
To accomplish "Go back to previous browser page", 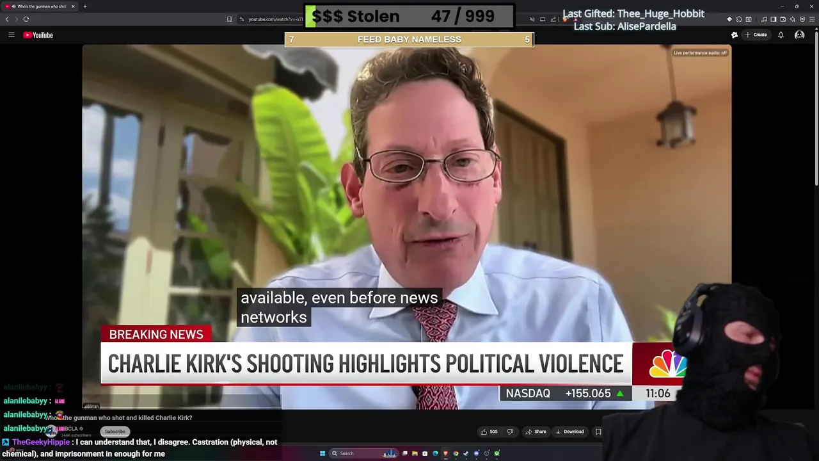I will [x=7, y=19].
